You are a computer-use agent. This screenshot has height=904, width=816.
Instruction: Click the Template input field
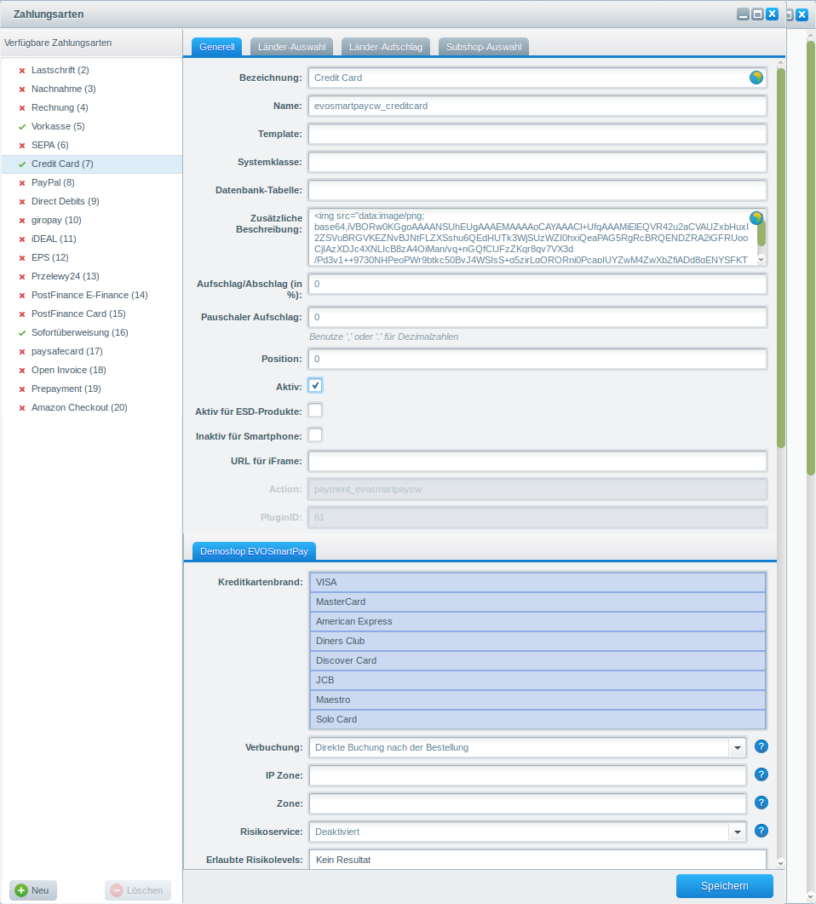point(537,135)
